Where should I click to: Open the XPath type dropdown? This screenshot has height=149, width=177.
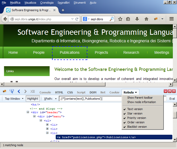[x=56, y=99]
